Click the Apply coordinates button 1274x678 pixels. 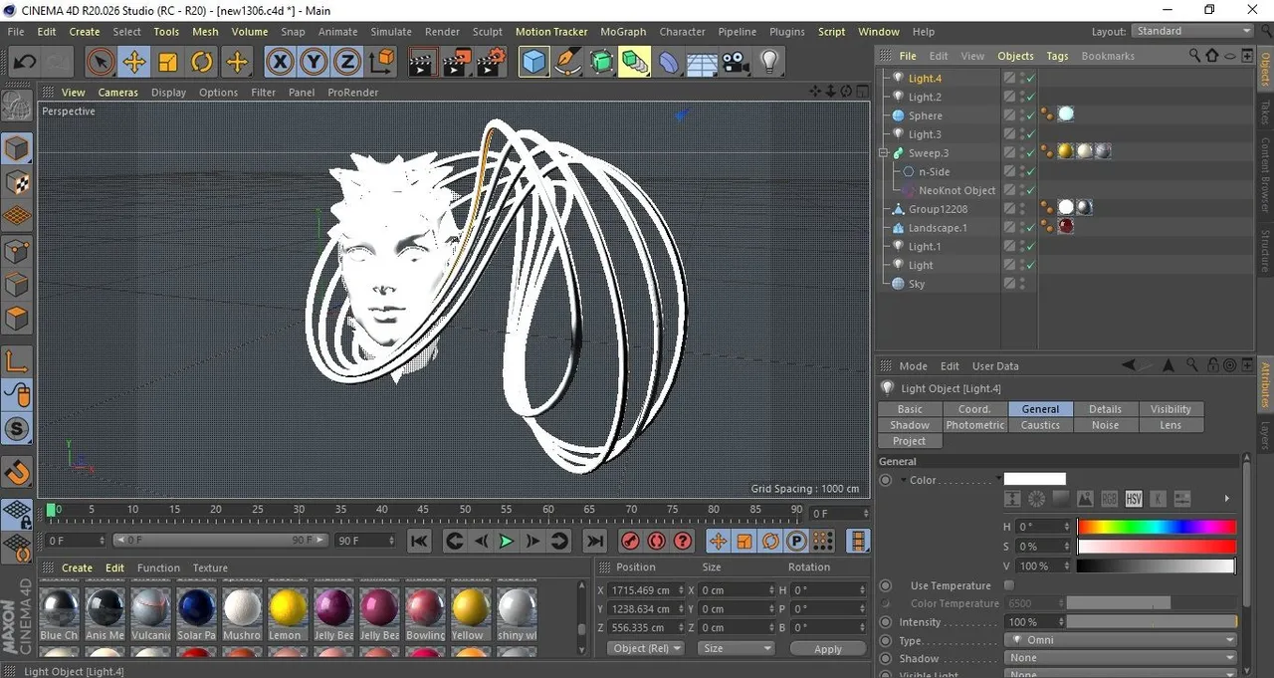pyautogui.click(x=827, y=648)
